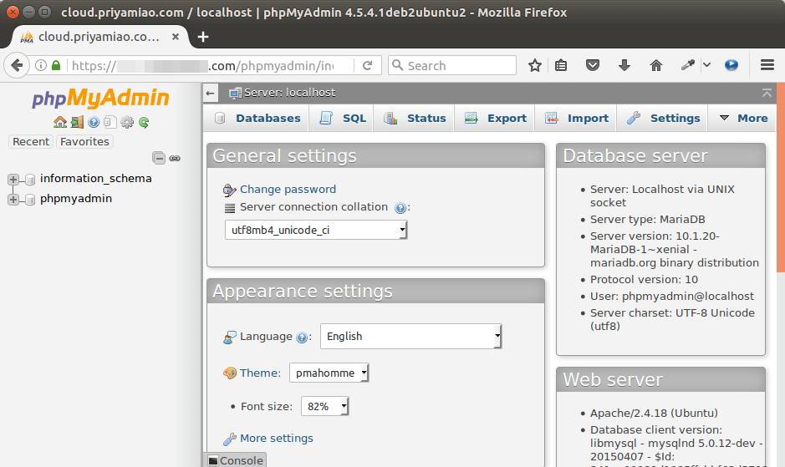Click the phpMyAdmin Home icon
The width and height of the screenshot is (785, 467).
click(60, 122)
